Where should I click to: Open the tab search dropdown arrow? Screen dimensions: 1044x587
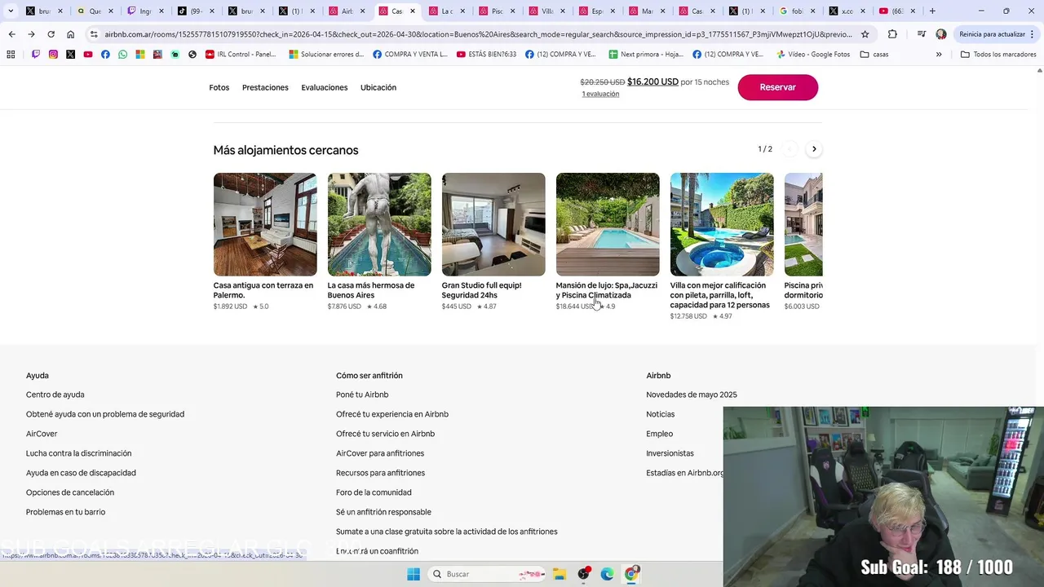point(11,11)
